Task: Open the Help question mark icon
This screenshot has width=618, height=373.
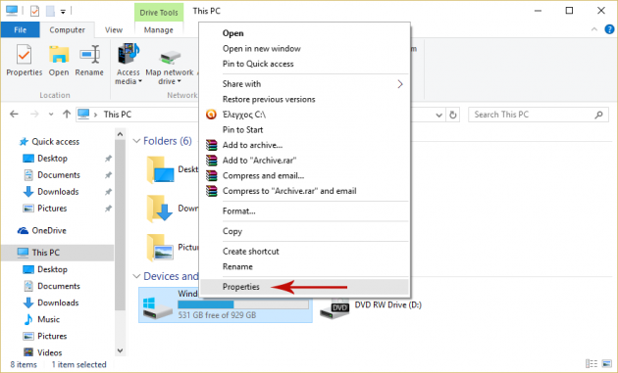Action: (609, 29)
